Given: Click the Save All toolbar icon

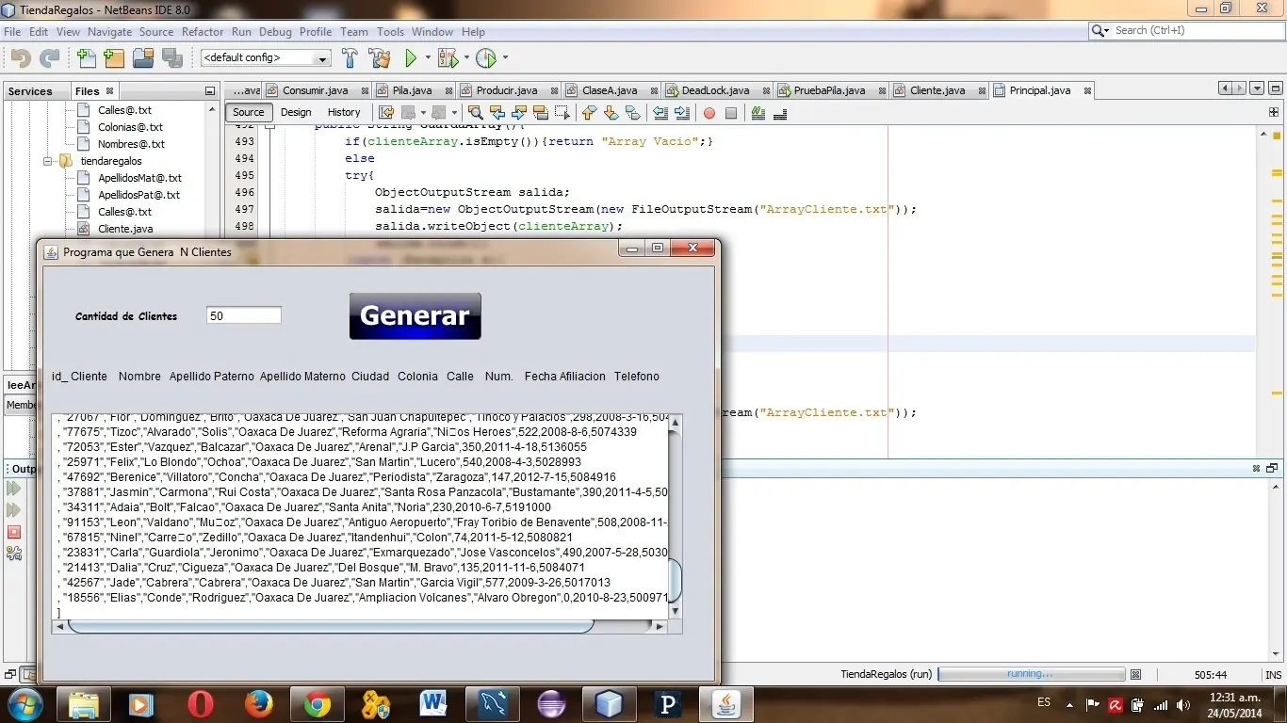Looking at the screenshot, I should (171, 58).
